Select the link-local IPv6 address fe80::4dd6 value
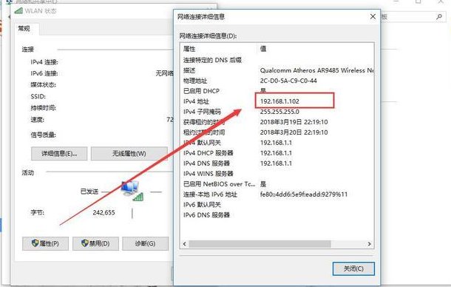Screen dimensions: 451x287 coord(304,195)
